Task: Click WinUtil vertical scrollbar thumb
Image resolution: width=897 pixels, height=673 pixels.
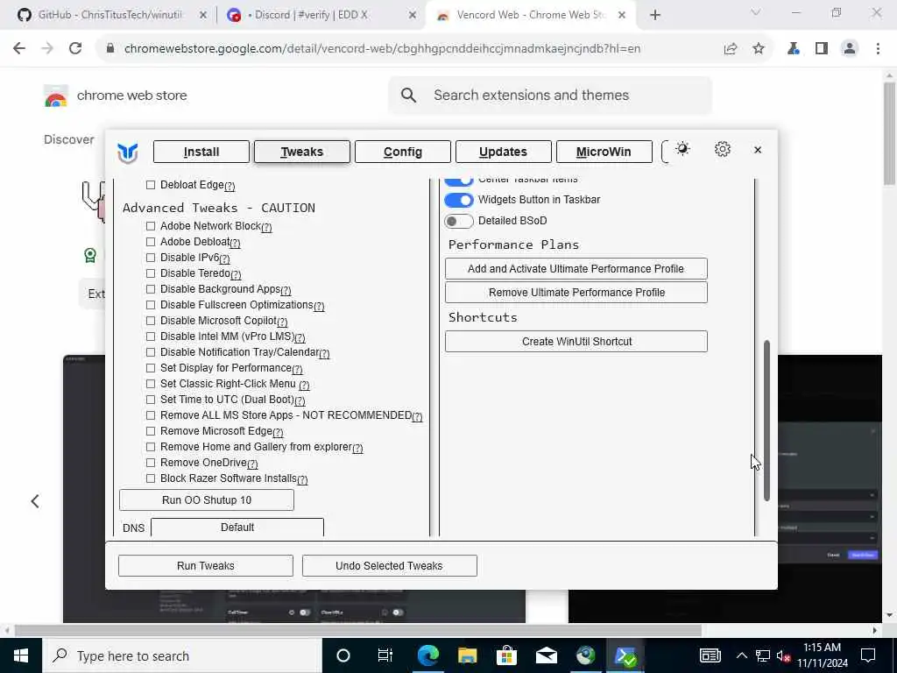Action: point(766,421)
